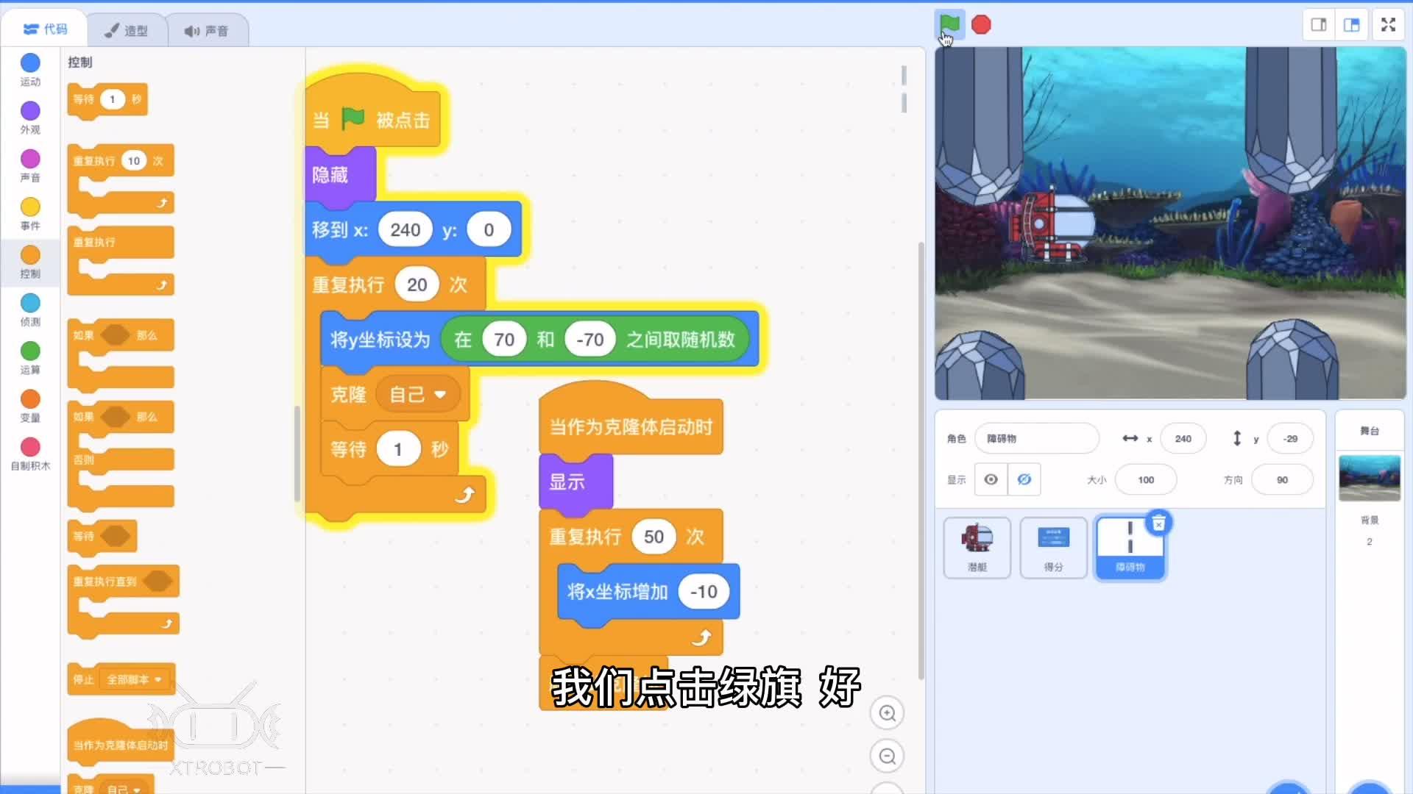Edit random range value 70
The height and width of the screenshot is (794, 1413).
coord(503,340)
